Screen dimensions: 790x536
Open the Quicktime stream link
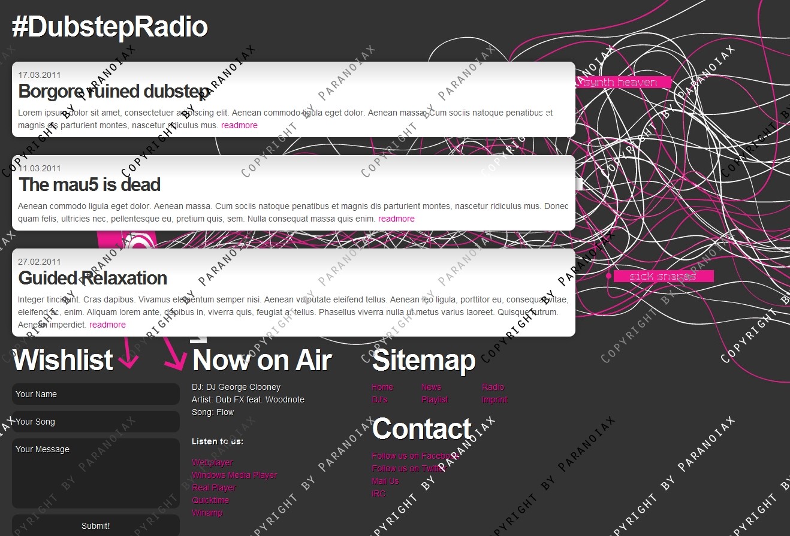[x=210, y=500]
